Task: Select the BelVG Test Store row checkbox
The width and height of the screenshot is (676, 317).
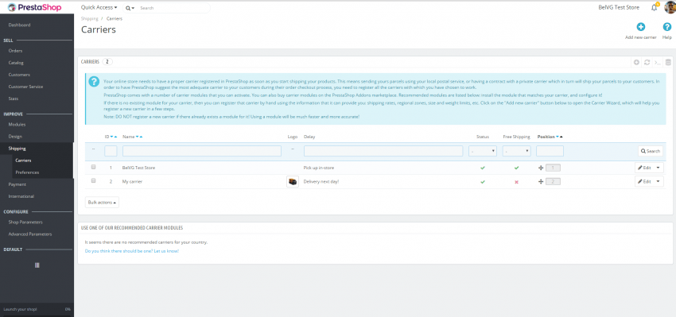Action: pyautogui.click(x=93, y=167)
